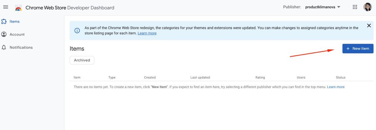Click the New item button
376x130 pixels.
coord(358,49)
